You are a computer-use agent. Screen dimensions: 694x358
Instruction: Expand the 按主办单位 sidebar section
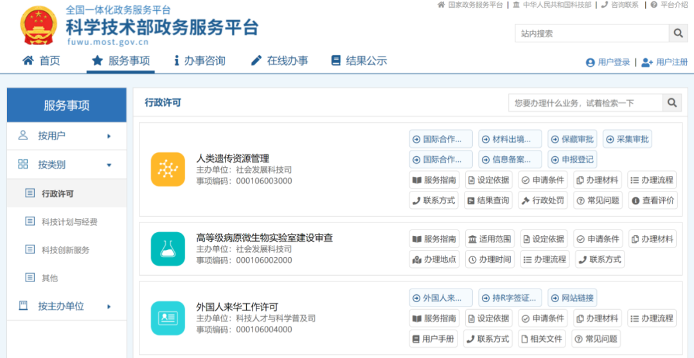(66, 306)
